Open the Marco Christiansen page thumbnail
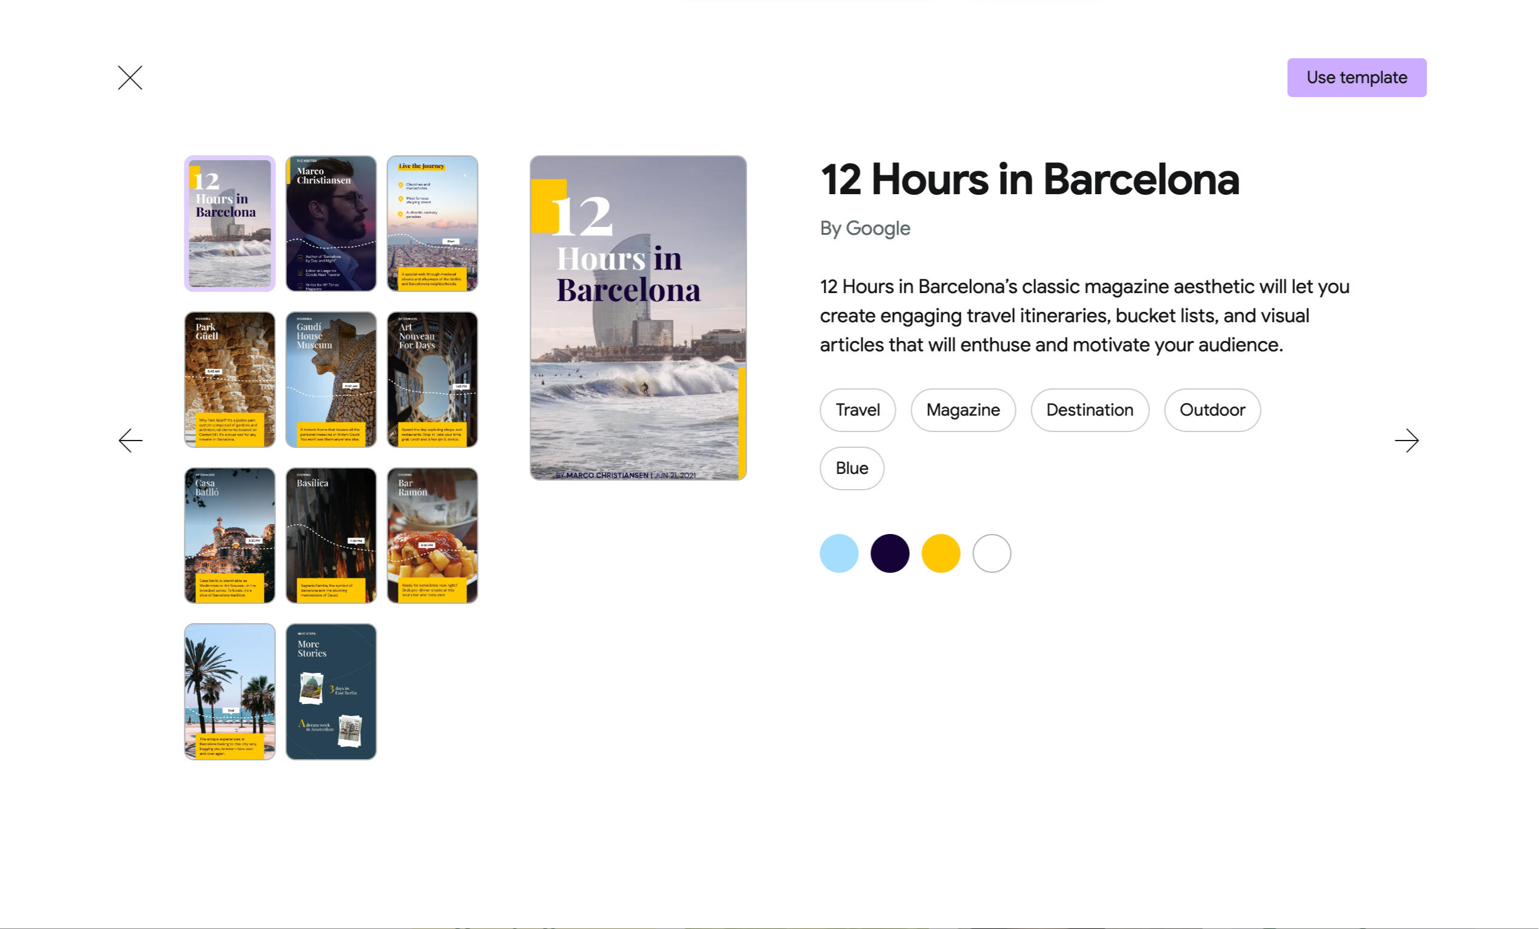Image resolution: width=1540 pixels, height=929 pixels. click(x=331, y=223)
